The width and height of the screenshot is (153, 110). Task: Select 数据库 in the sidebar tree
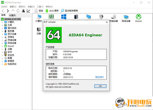pos(11,61)
